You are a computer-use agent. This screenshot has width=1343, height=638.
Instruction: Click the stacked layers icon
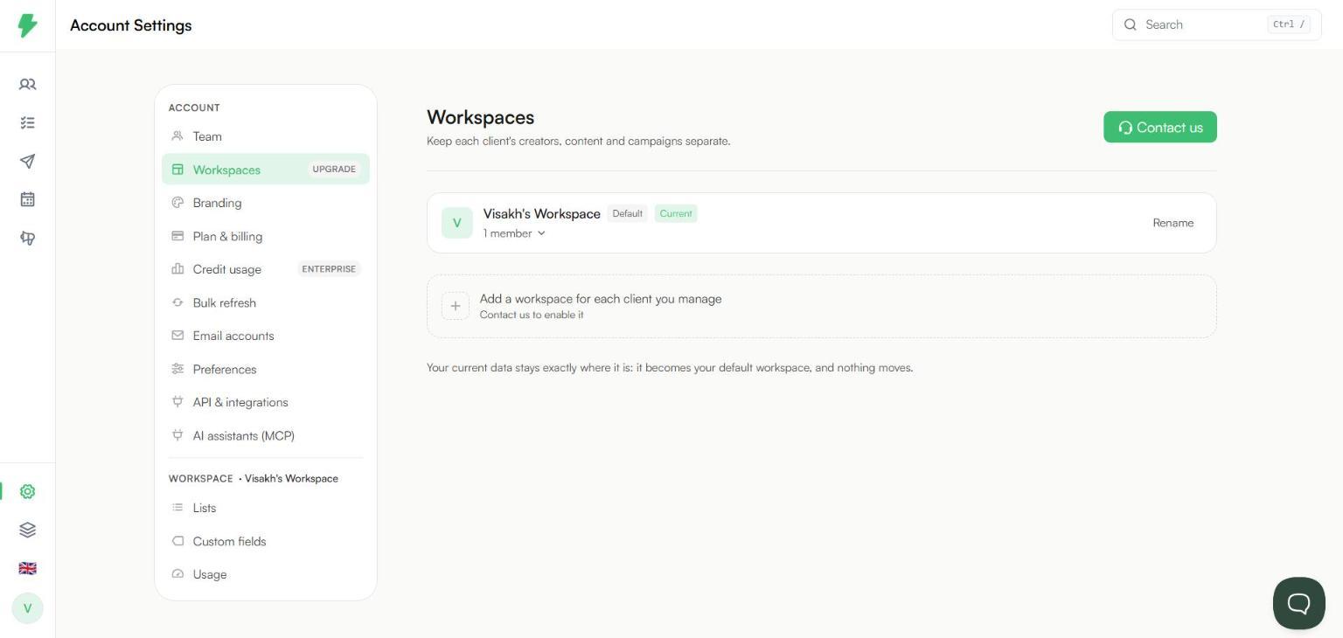point(27,530)
